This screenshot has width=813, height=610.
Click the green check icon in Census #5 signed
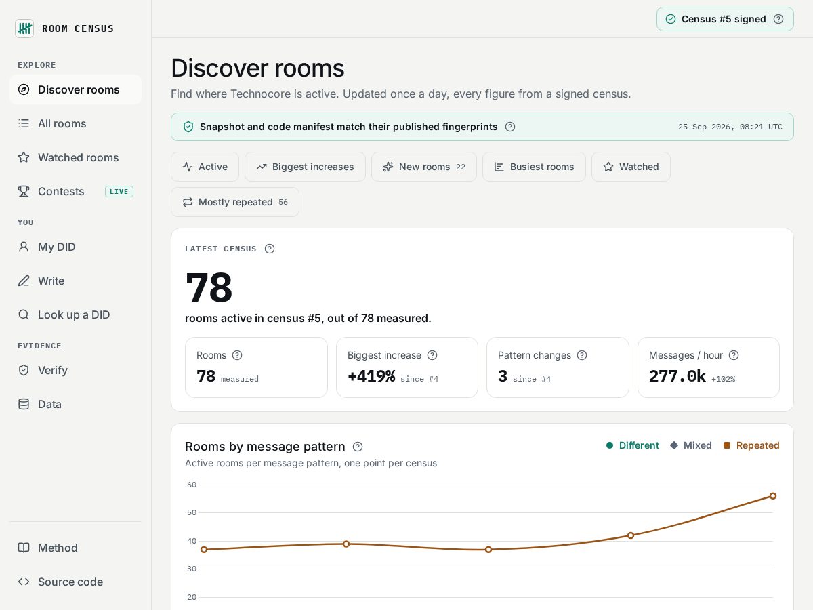[x=671, y=19]
